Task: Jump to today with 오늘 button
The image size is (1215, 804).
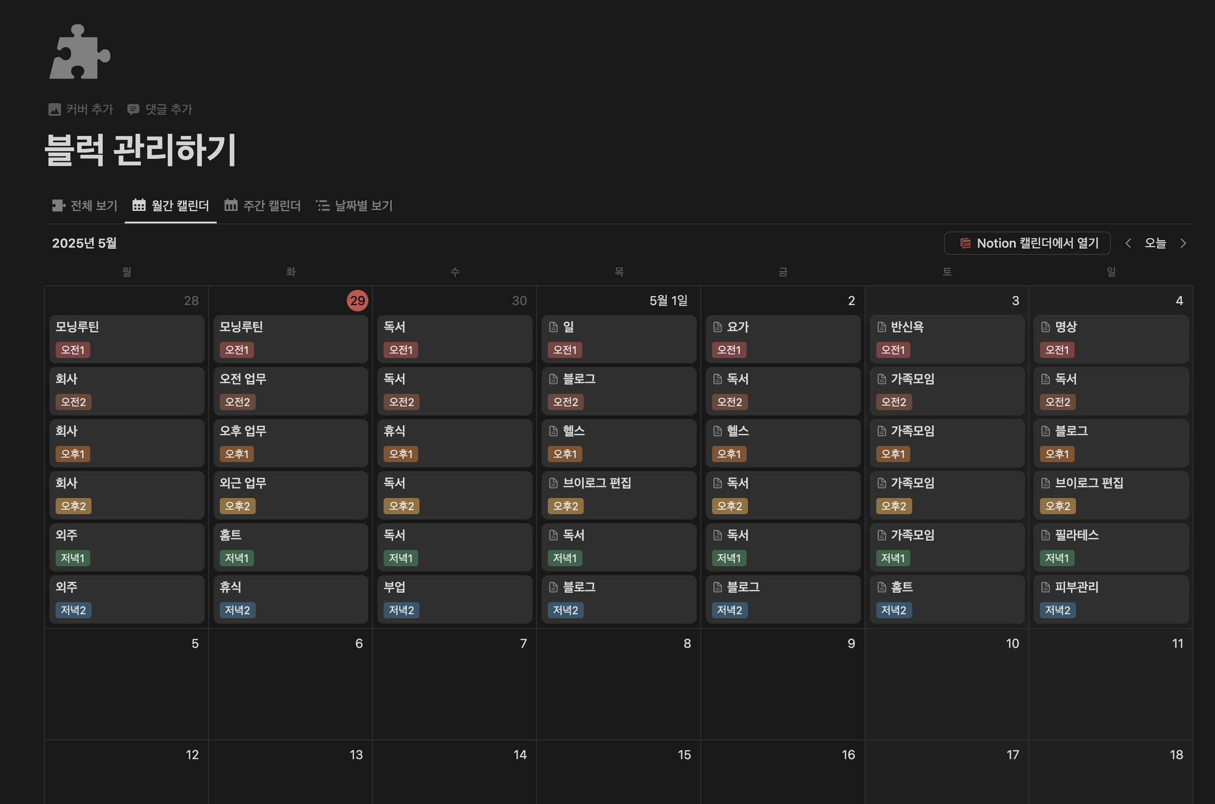Action: (x=1155, y=243)
